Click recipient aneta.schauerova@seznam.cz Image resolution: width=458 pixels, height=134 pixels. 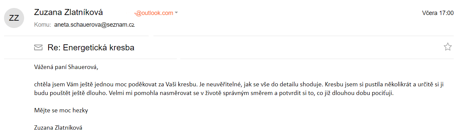94,25
